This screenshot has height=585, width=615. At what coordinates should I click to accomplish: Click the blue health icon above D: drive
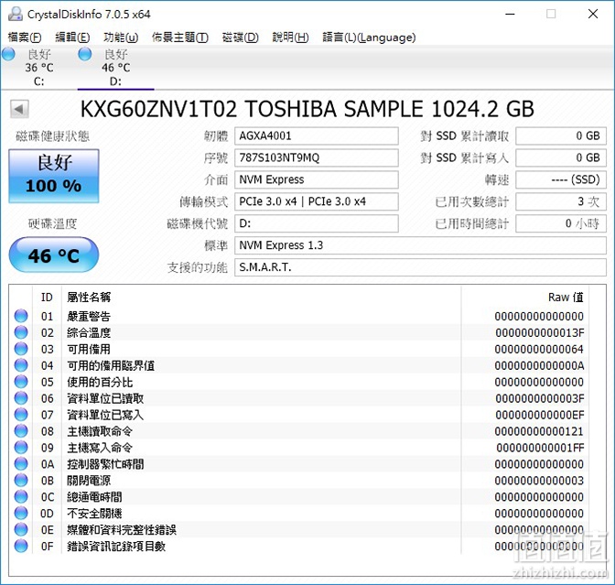[85, 54]
